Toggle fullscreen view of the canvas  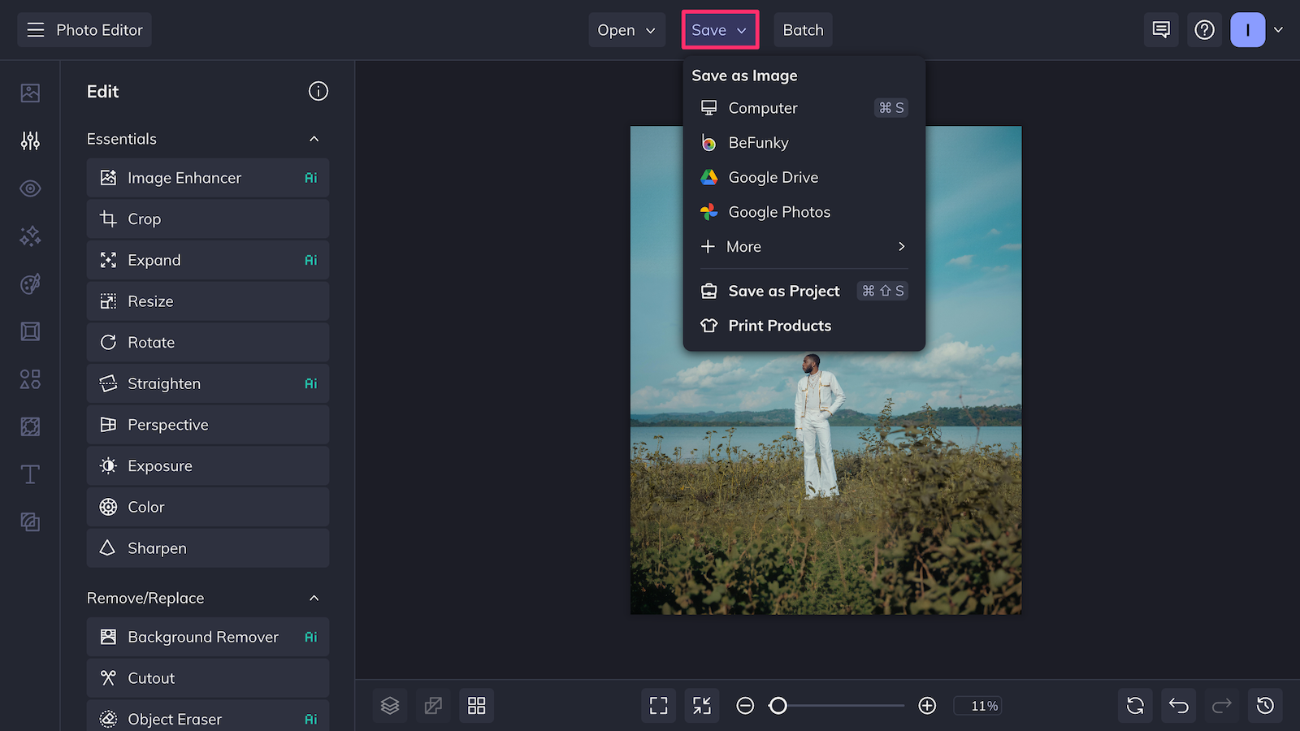pos(658,705)
